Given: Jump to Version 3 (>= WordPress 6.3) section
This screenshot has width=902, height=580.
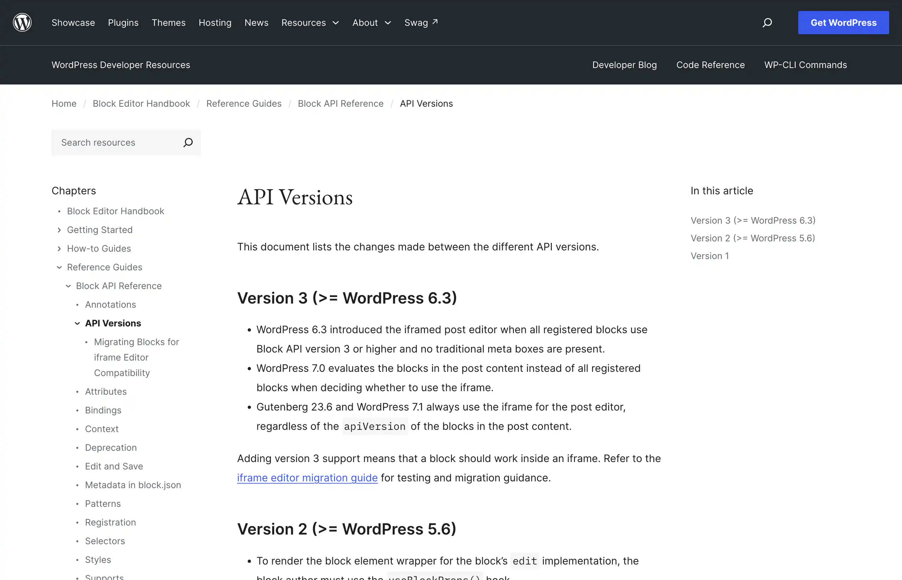Looking at the screenshot, I should pyautogui.click(x=753, y=220).
